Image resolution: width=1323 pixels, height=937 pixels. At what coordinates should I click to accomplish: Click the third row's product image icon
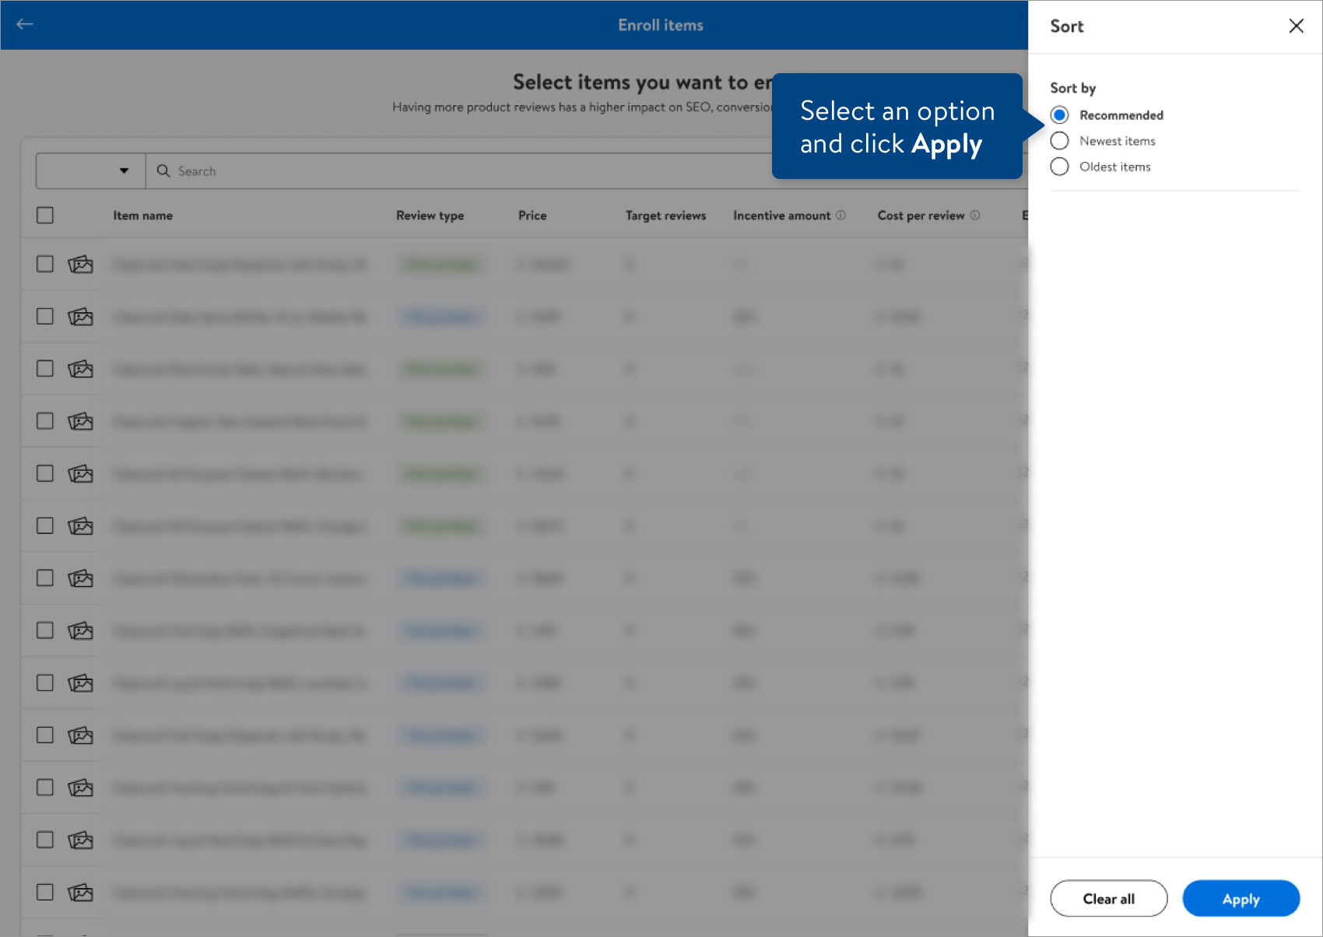(80, 369)
